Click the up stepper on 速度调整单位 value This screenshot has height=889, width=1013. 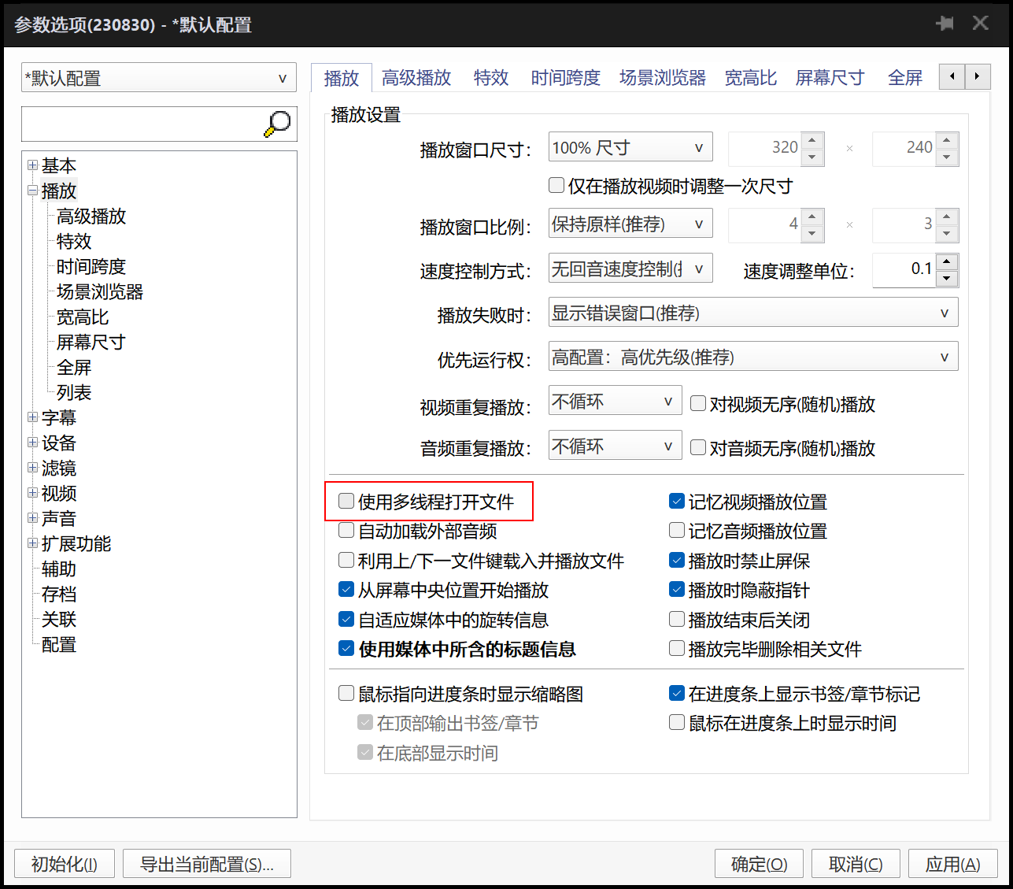click(945, 261)
